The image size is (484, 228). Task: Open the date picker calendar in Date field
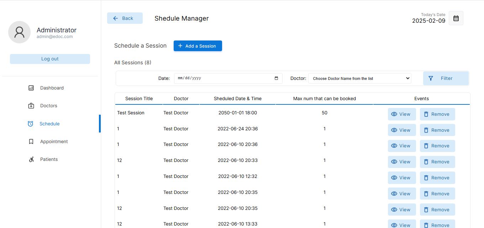(277, 78)
